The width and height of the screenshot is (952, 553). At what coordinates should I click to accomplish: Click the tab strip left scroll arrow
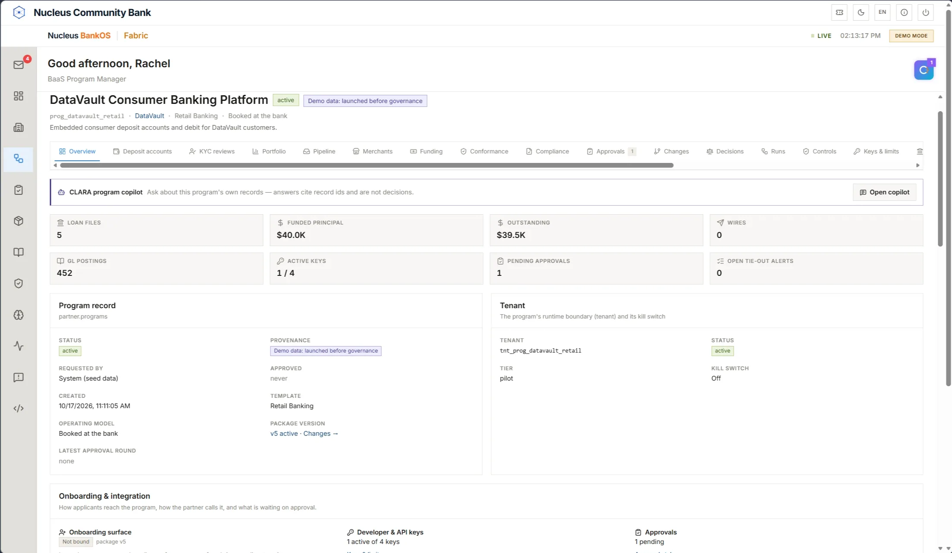[x=55, y=166]
